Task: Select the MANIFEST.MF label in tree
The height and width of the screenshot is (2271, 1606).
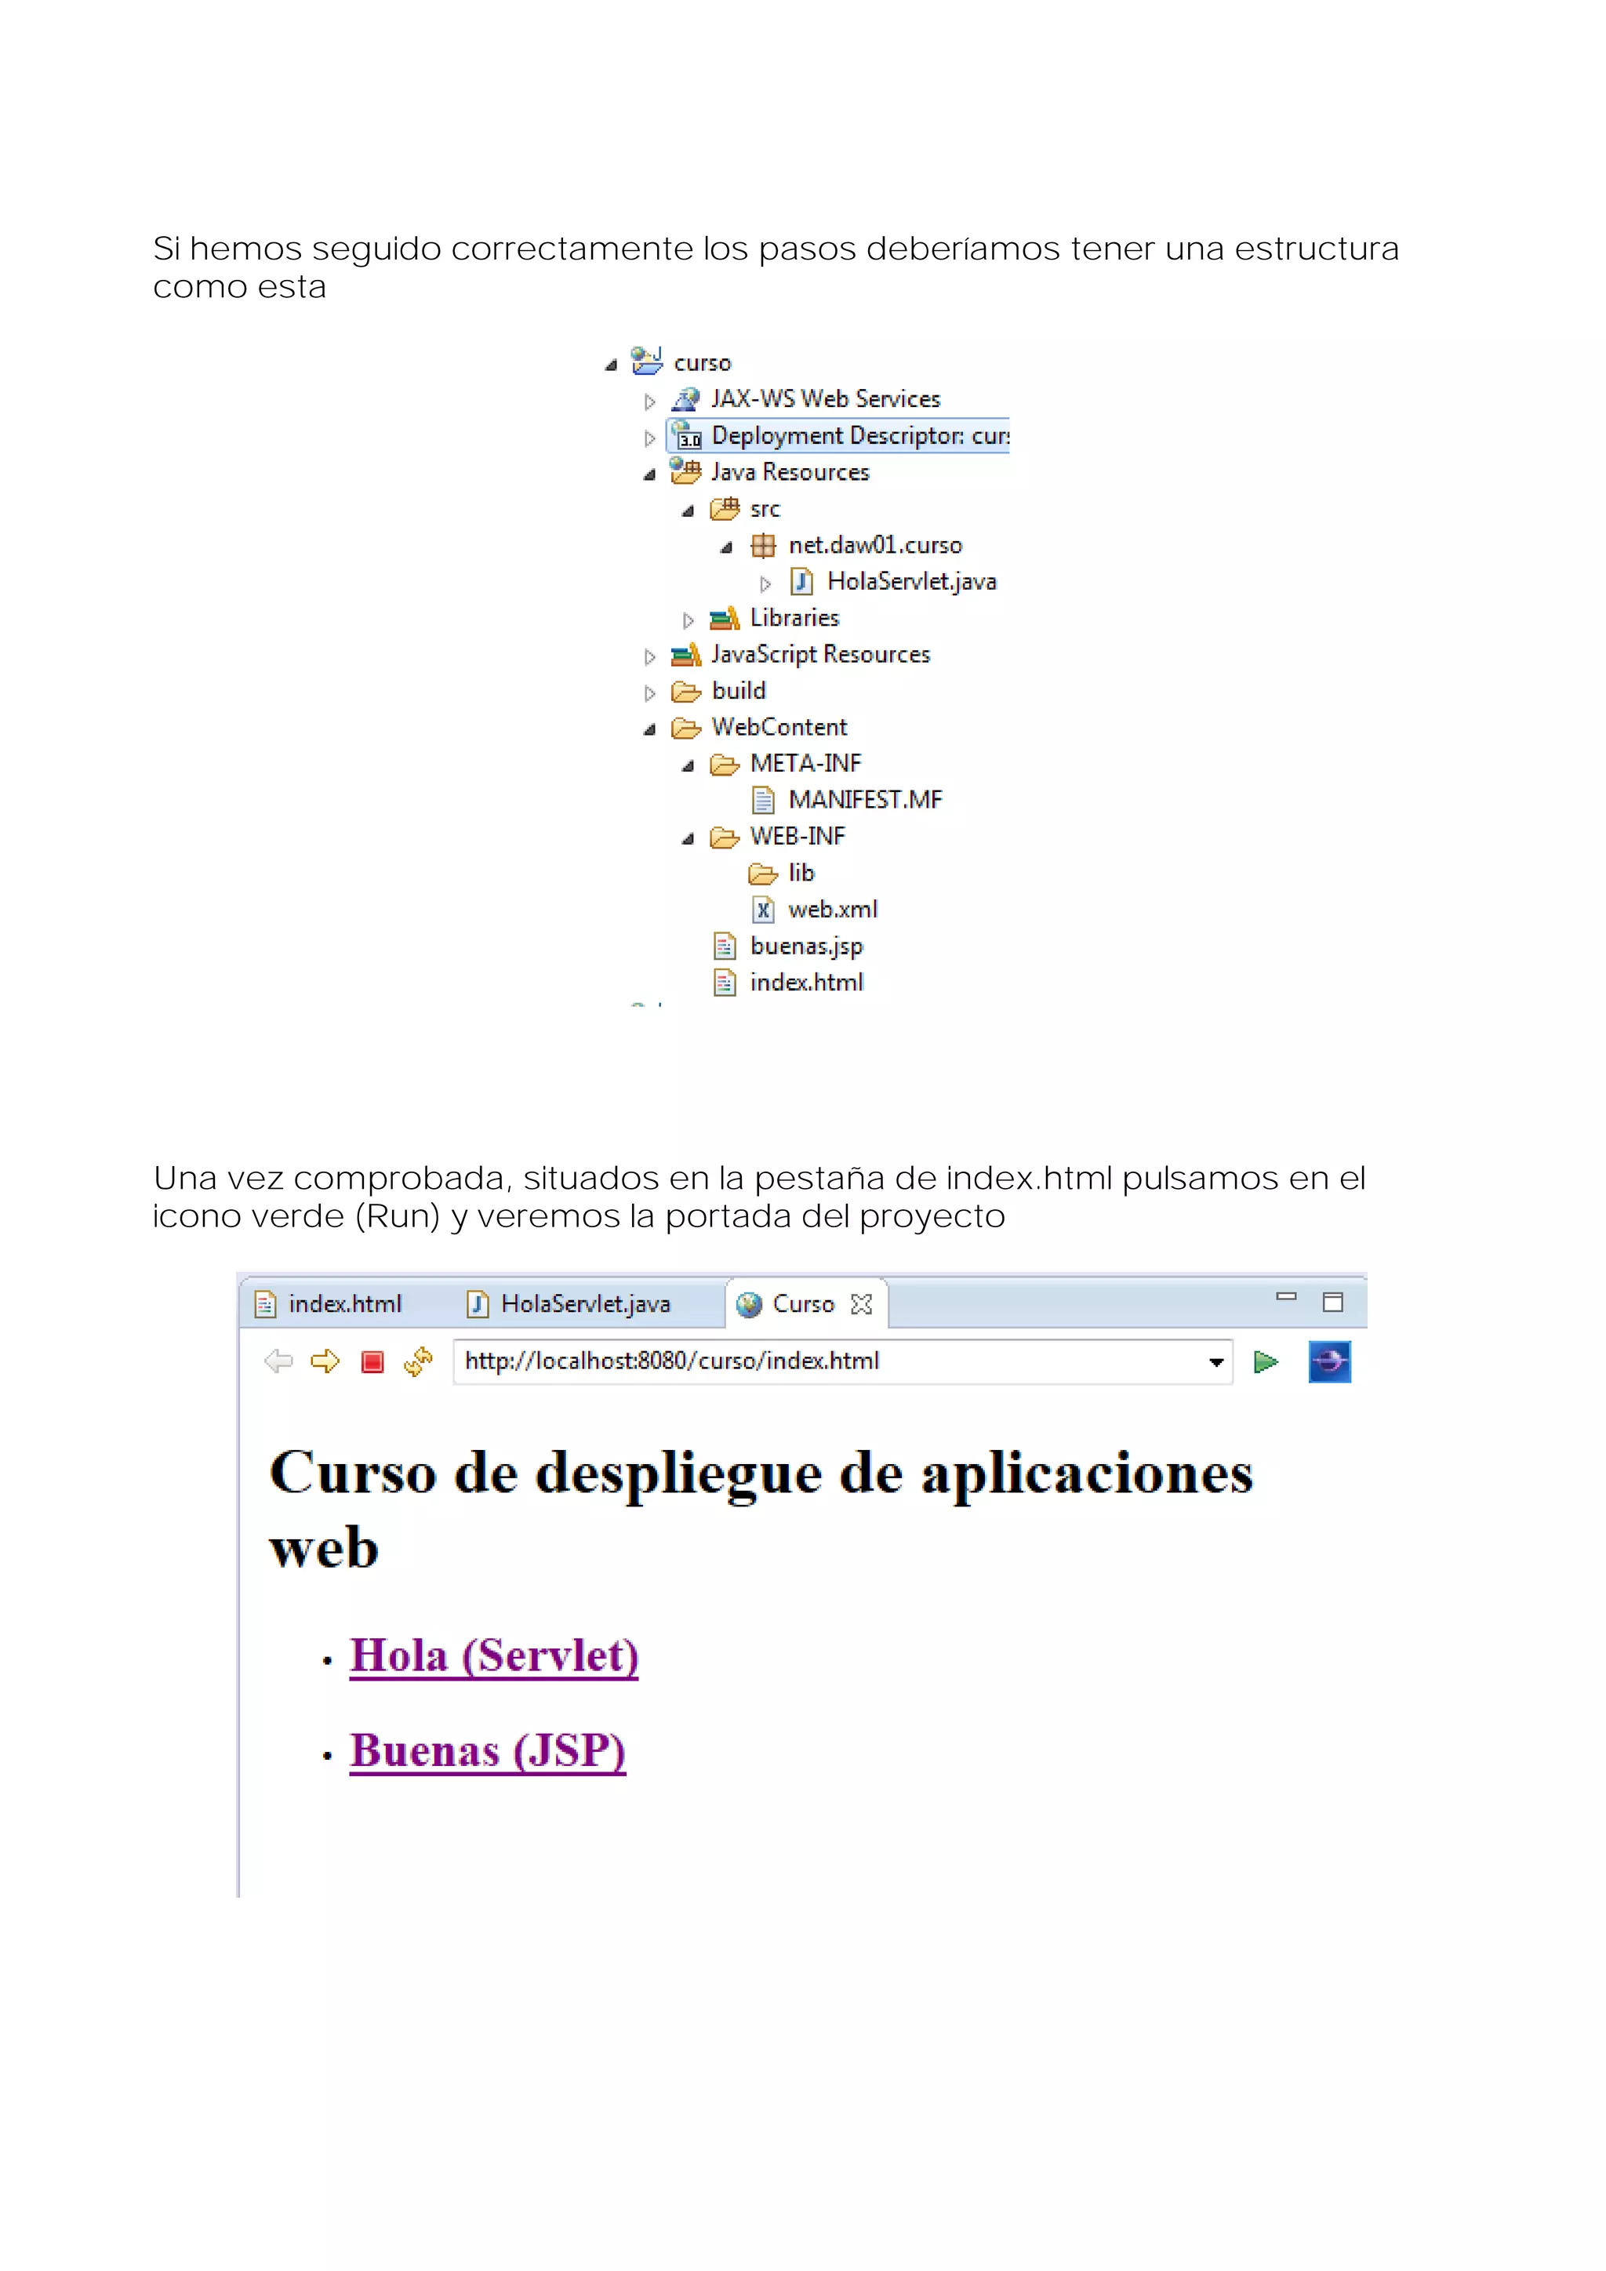Action: (x=865, y=799)
